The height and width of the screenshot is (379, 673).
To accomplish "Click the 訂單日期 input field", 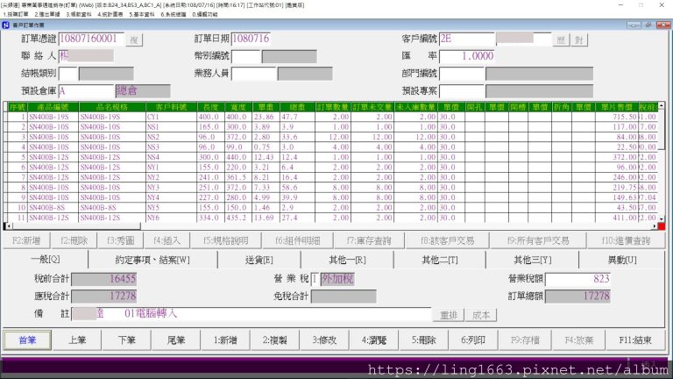I will tap(251, 39).
